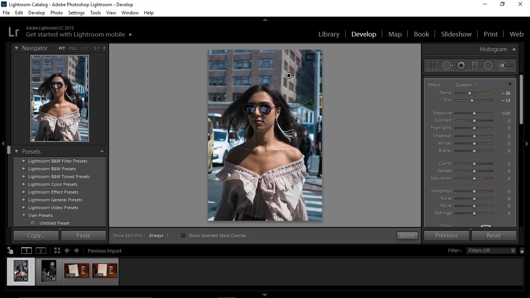Viewport: 530px width, 298px height.
Task: Click the Temp slider handle
Action: click(469, 93)
